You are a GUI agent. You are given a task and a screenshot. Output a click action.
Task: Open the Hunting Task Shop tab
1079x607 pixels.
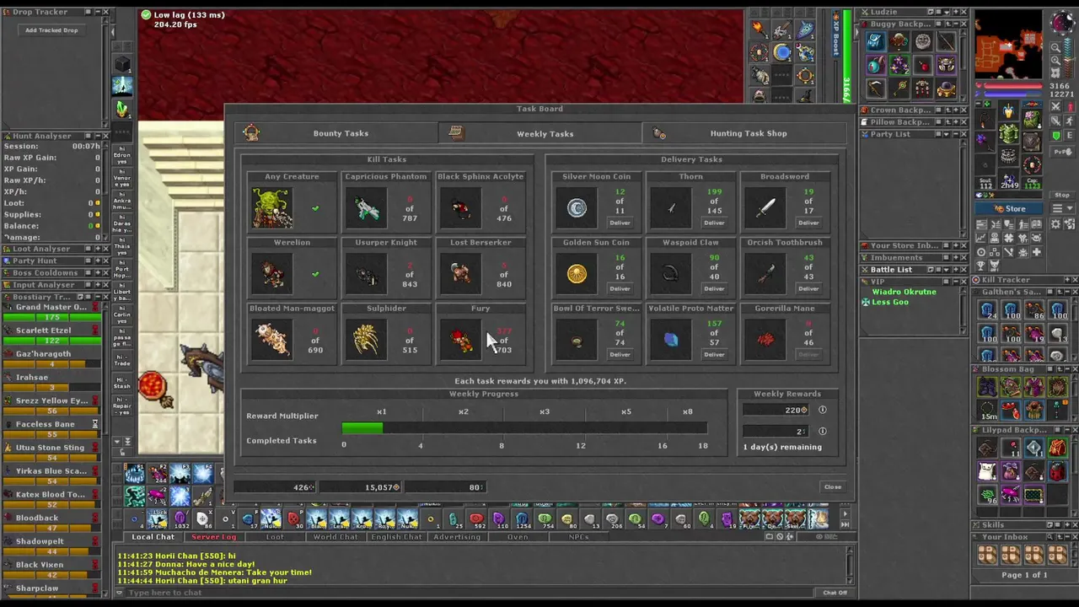[x=743, y=133]
